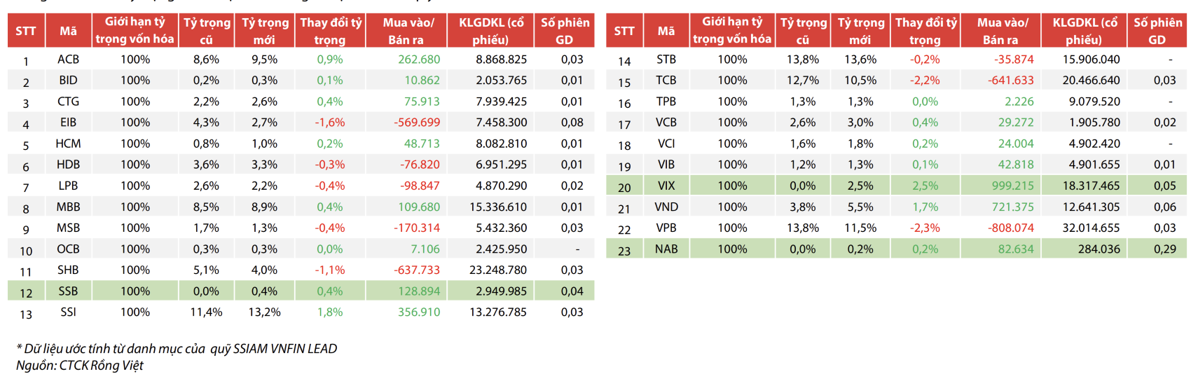Click the -1,6% weight change for EIB
This screenshot has height=381, width=1191.
pyautogui.click(x=330, y=123)
